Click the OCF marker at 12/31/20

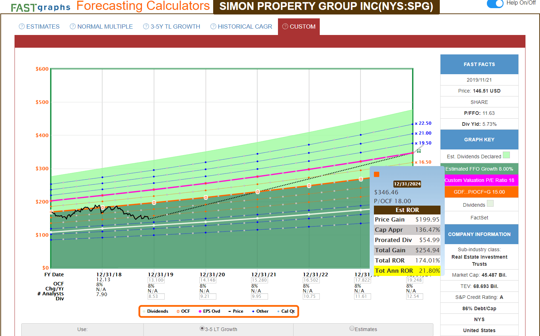tap(206, 198)
